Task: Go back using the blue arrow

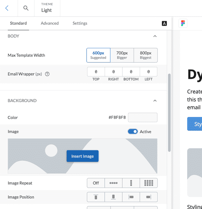Action: 7,8
